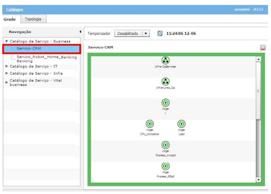This screenshot has width=271, height=194.
Task: Open Servico_Robot_Home_Banking tree item
Action: pyautogui.click(x=47, y=57)
